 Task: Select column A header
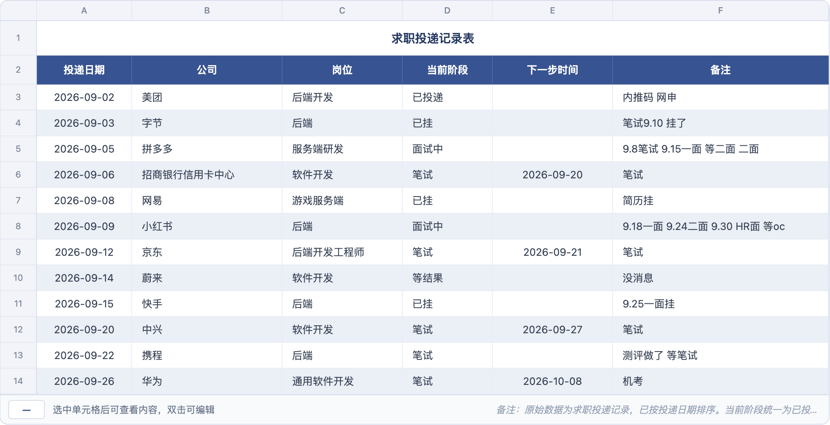[84, 11]
